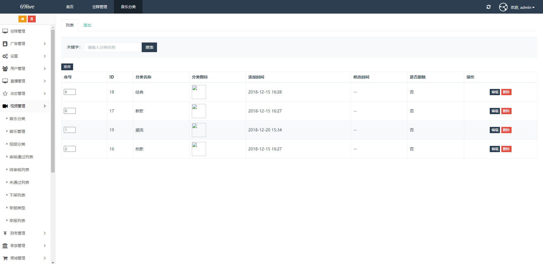This screenshot has width=543, height=264.
Task: Click the refresh icon in top bar
Action: click(x=489, y=7)
